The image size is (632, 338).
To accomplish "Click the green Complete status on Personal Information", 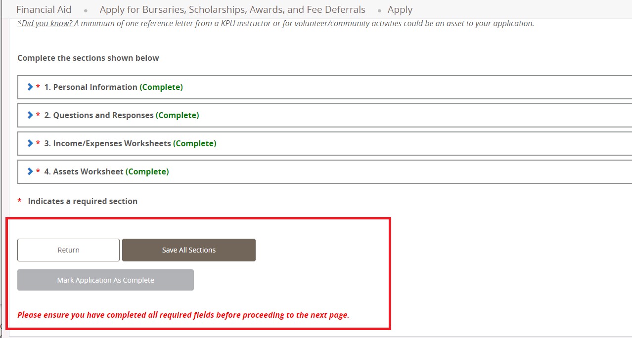I will [161, 87].
